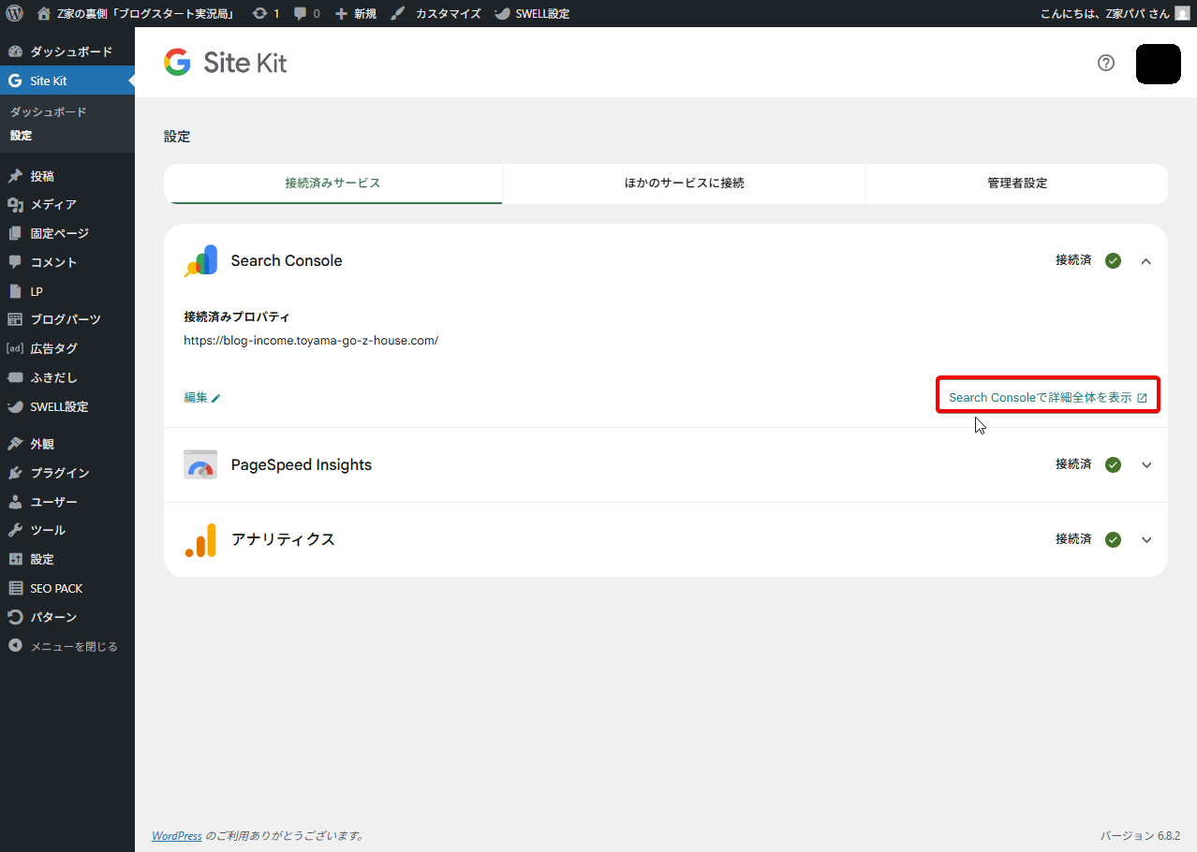Click the アナリティクス section title
1197x852 pixels.
click(x=283, y=540)
